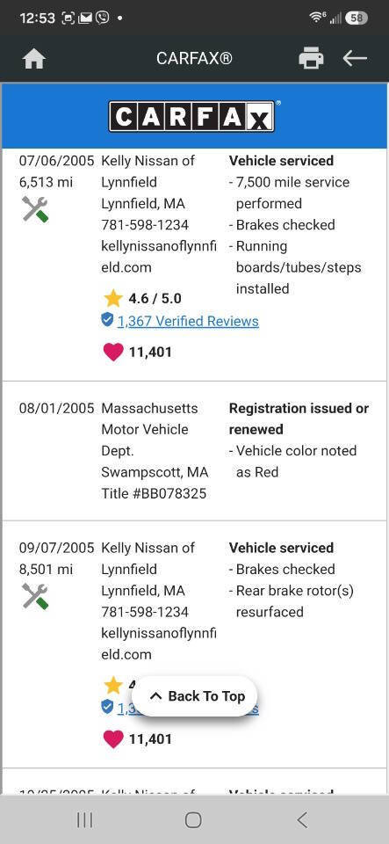Tap the CARFAX logo banner
The width and height of the screenshot is (389, 844).
pos(194,116)
